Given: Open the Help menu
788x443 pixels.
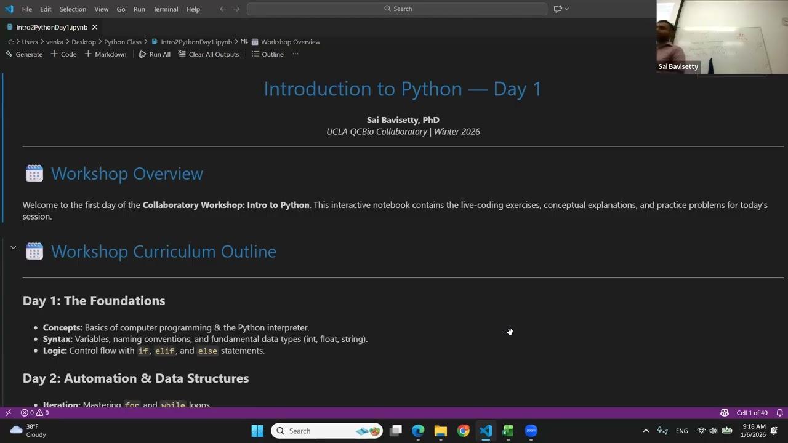Looking at the screenshot, I should [x=193, y=9].
